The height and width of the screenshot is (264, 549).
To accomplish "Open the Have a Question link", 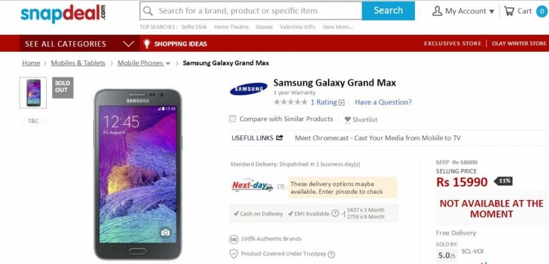I will [x=383, y=102].
